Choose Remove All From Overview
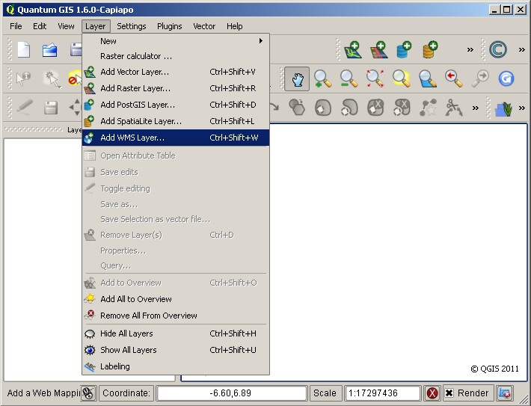The height and width of the screenshot is (406, 531). 176,316
